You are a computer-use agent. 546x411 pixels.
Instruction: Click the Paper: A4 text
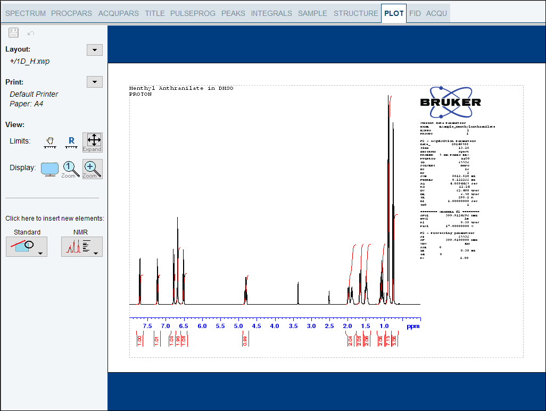pos(26,104)
